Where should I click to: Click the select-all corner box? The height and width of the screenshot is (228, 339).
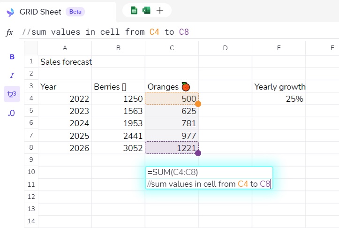pos(31,48)
